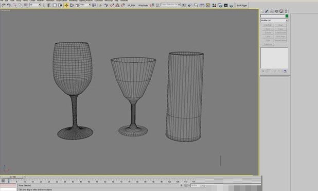Click the Bend modifier button
The image size is (318, 191).
[268, 29]
